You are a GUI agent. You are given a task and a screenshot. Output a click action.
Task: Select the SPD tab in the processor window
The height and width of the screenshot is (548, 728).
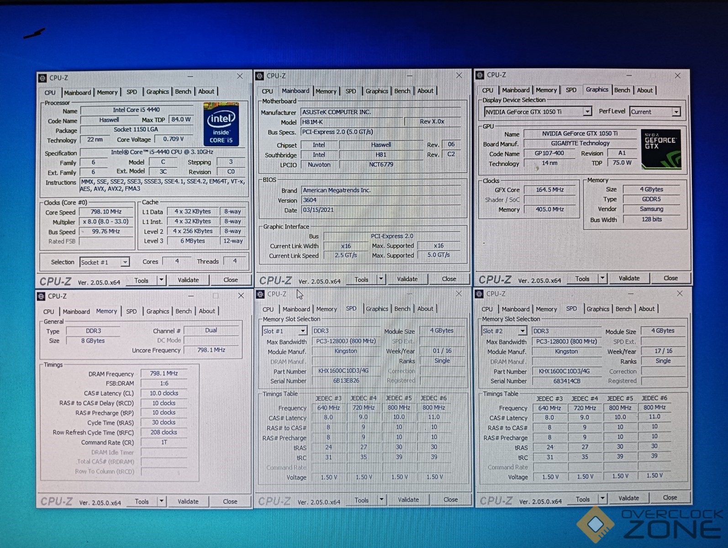pyautogui.click(x=132, y=92)
